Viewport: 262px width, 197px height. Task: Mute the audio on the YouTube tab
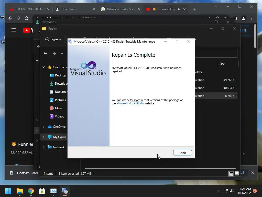[x=179, y=9]
